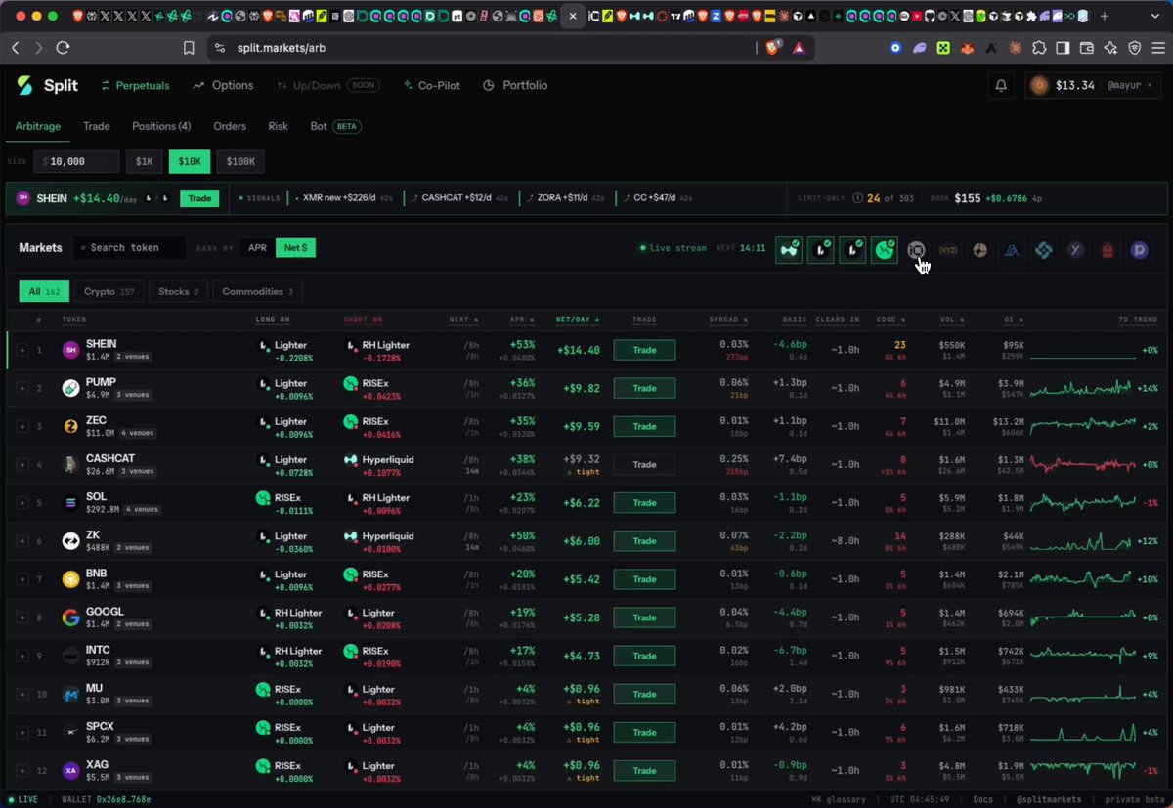Reload the split.markets page
The height and width of the screenshot is (808, 1173).
(64, 47)
